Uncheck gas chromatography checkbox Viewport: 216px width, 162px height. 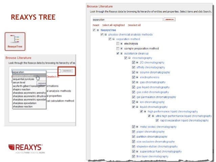point(133,82)
